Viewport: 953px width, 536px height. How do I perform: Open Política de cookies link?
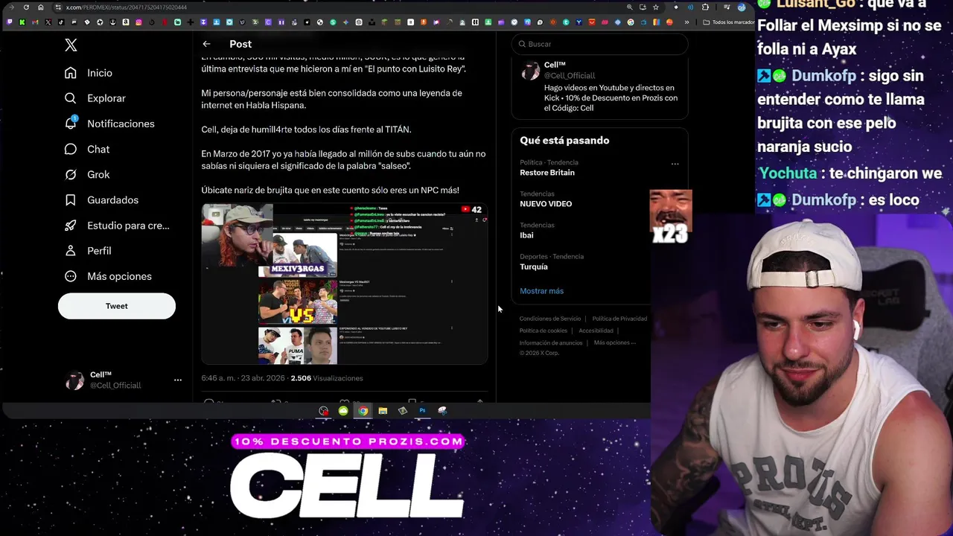(x=544, y=331)
